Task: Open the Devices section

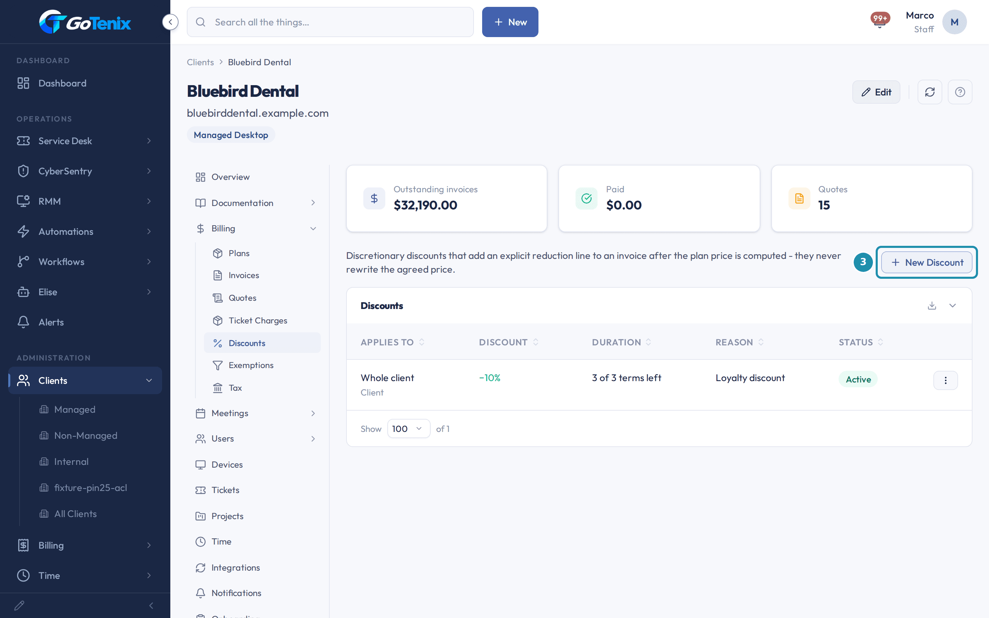Action: pos(256,465)
